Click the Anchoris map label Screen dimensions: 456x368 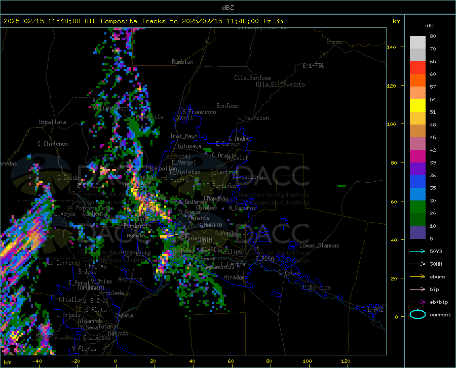point(130,279)
